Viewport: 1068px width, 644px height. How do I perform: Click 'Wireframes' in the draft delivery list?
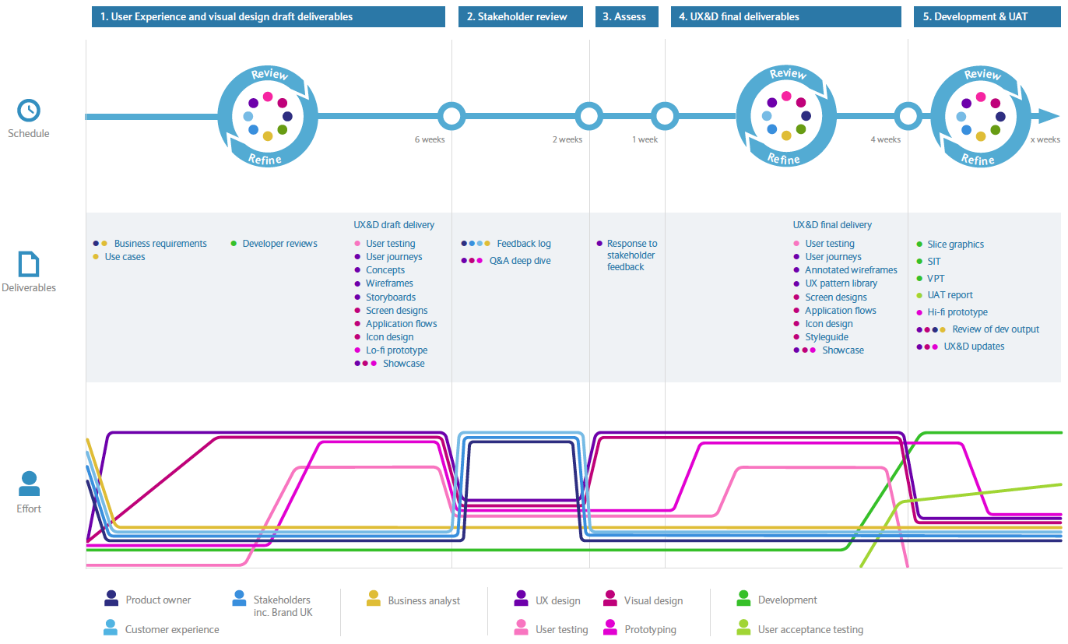click(389, 283)
